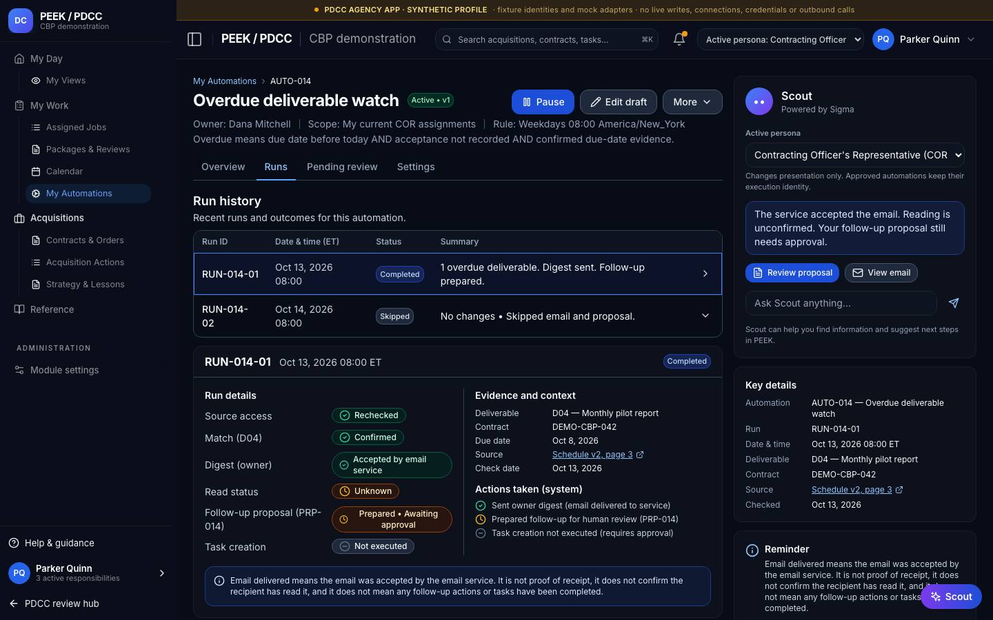Click Edit draft button
Image resolution: width=993 pixels, height=620 pixels.
point(618,102)
